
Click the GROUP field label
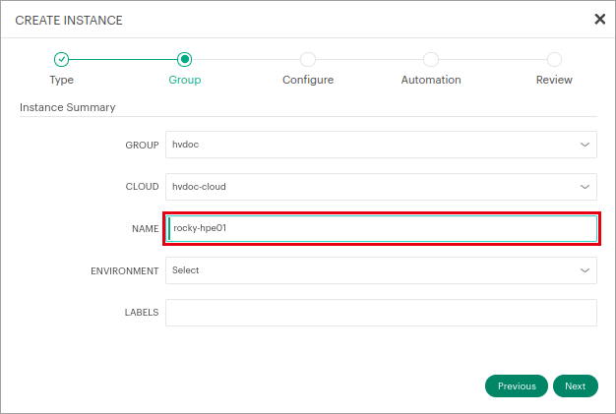point(142,146)
